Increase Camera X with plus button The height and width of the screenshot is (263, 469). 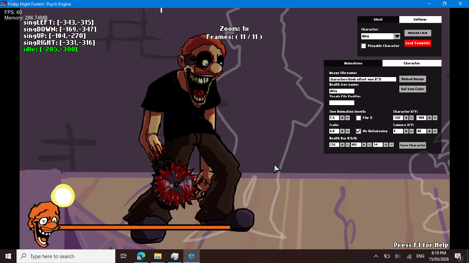(x=406, y=131)
